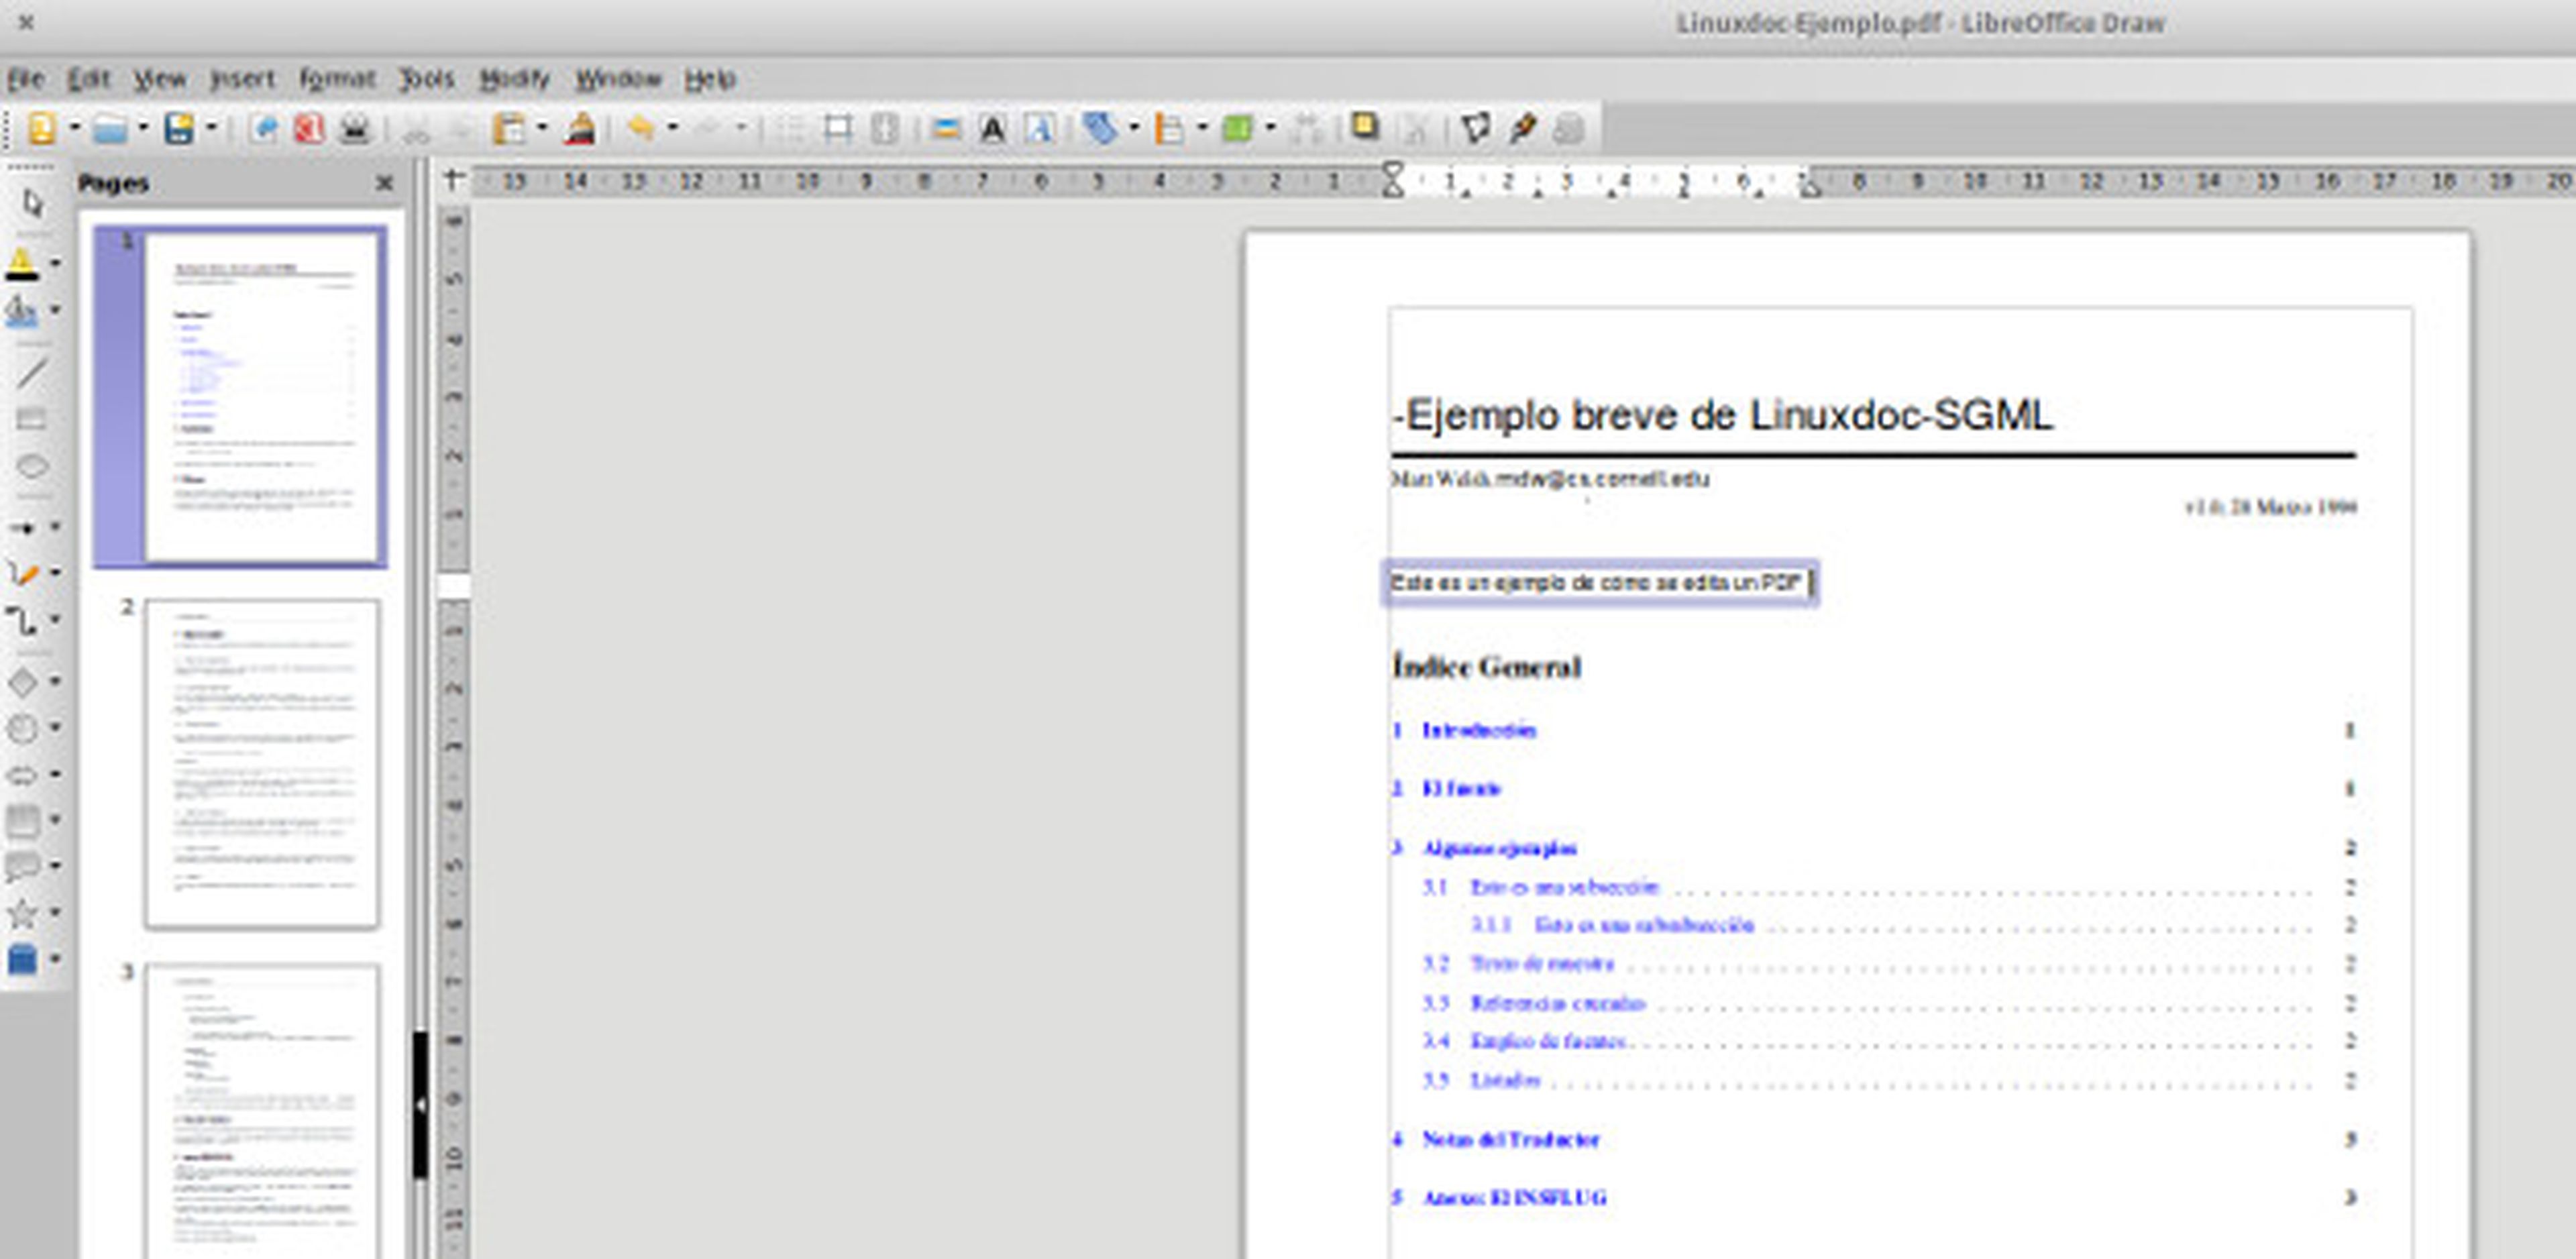Screen dimensions: 2576x1259
Task: Click the Fill color bucket icon
Action: (22, 311)
